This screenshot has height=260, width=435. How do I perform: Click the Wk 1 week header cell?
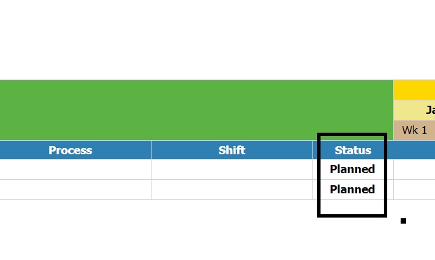414,130
